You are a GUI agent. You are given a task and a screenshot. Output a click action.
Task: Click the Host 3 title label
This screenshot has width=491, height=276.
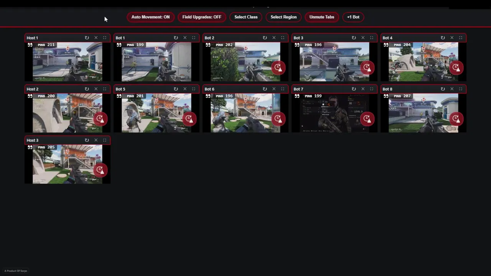pos(33,140)
